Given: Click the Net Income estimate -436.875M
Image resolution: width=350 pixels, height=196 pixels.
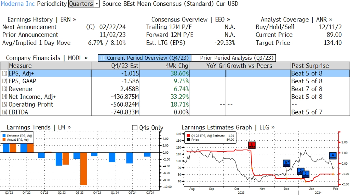Looking at the screenshot, I should tap(125, 97).
